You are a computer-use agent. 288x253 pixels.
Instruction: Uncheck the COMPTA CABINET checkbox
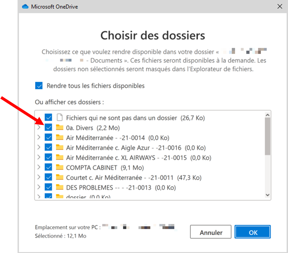(48, 167)
